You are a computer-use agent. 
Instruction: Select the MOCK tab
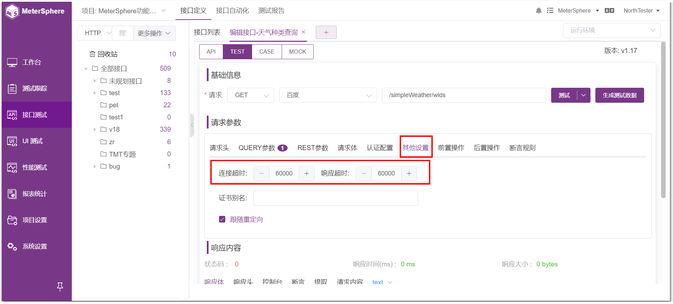(298, 52)
